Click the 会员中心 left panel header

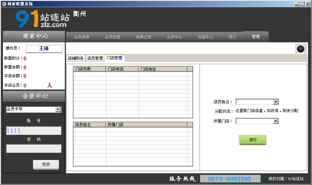click(x=34, y=96)
